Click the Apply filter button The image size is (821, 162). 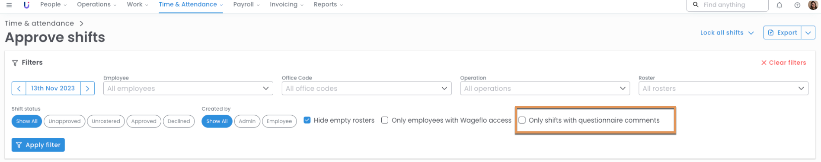click(x=38, y=145)
